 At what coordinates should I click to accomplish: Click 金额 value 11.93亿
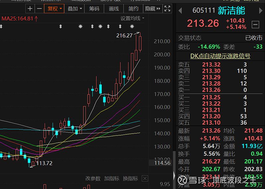coord(252,146)
